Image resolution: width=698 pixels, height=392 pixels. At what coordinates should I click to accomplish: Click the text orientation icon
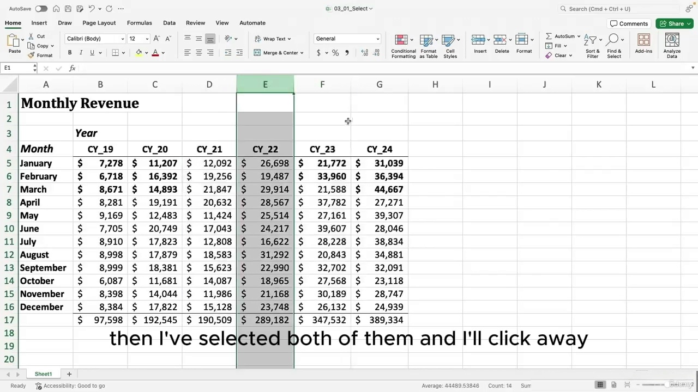click(228, 39)
